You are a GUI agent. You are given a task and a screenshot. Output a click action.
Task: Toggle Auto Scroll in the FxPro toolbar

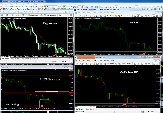click(x=154, y=16)
